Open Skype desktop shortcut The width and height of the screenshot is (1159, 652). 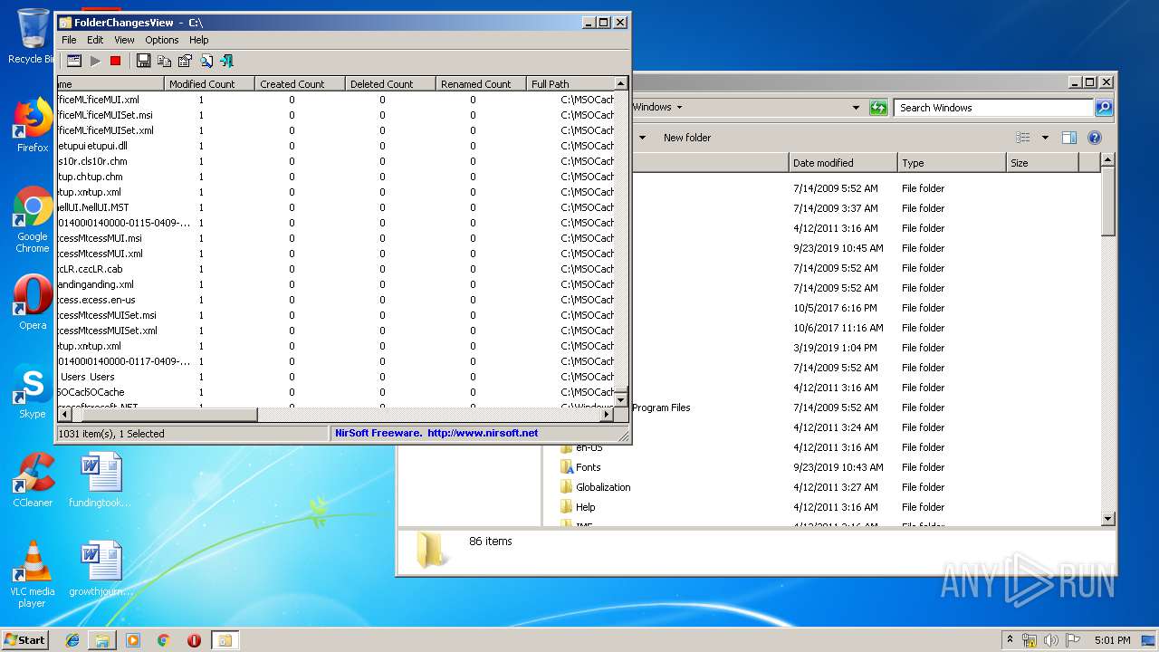coord(33,392)
